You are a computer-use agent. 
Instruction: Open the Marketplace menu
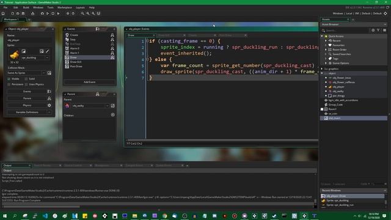(x=65, y=7)
